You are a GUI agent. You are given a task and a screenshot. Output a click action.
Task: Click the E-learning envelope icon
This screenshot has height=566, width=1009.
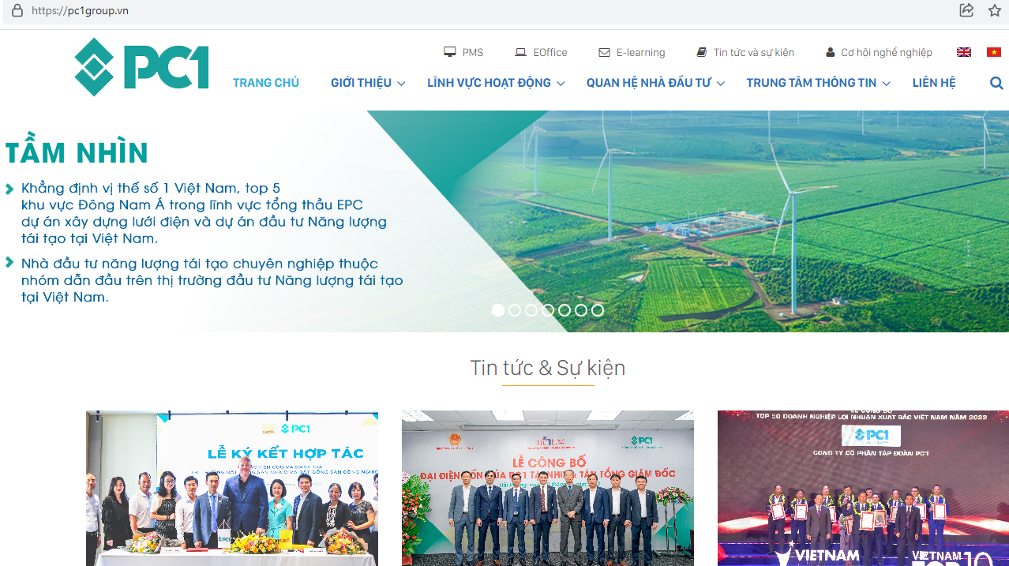605,51
